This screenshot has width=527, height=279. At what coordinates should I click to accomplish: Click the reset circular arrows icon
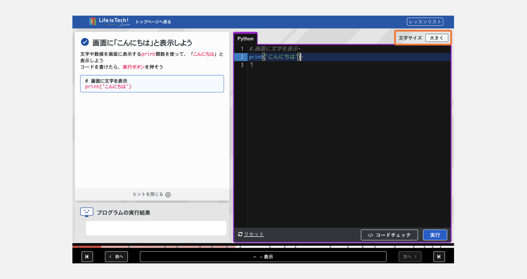(x=240, y=234)
